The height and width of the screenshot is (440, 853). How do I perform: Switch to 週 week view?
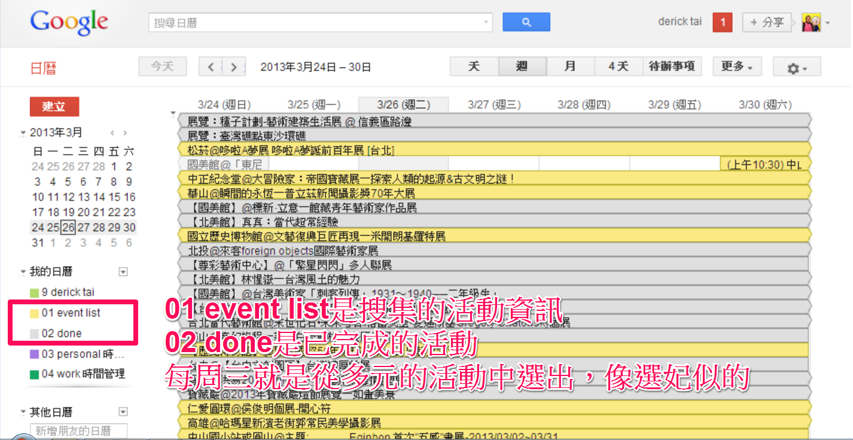point(522,66)
